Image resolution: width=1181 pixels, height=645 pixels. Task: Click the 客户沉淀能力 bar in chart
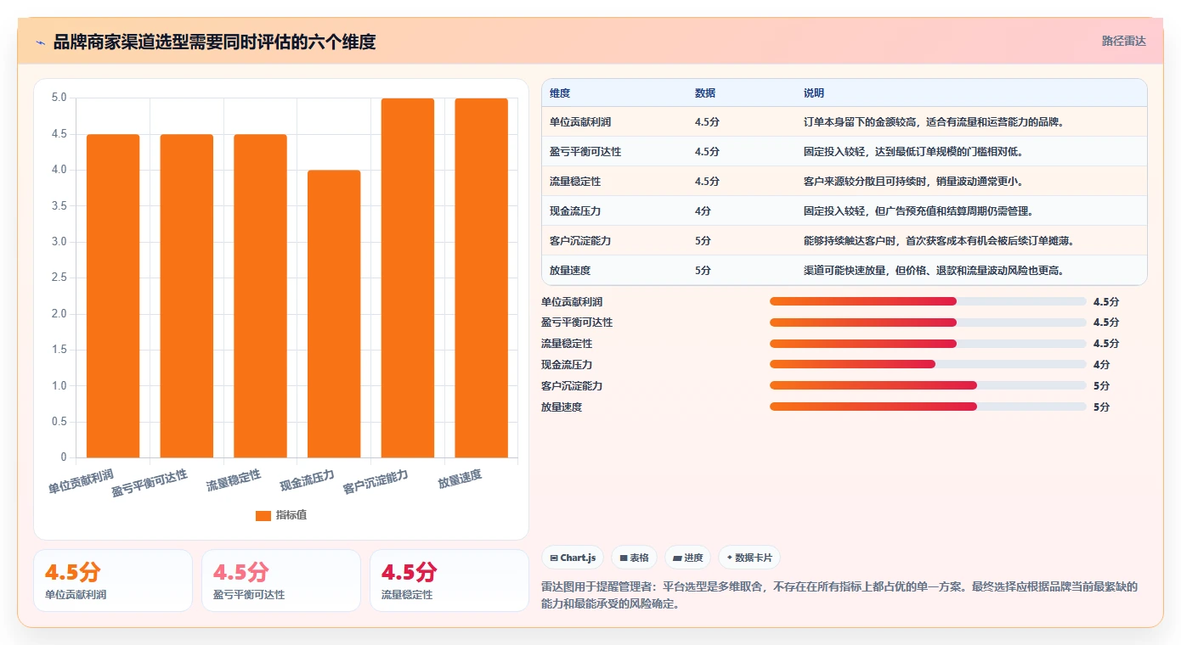408,278
